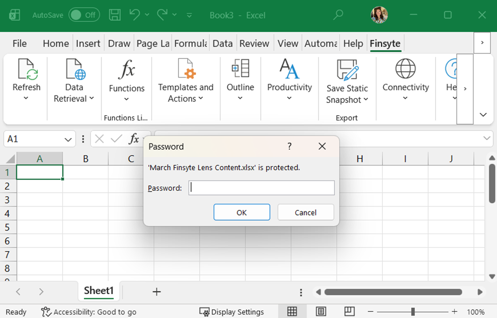Click the Save Static Snapshot icon
Image resolution: width=497 pixels, height=318 pixels.
[x=347, y=70]
